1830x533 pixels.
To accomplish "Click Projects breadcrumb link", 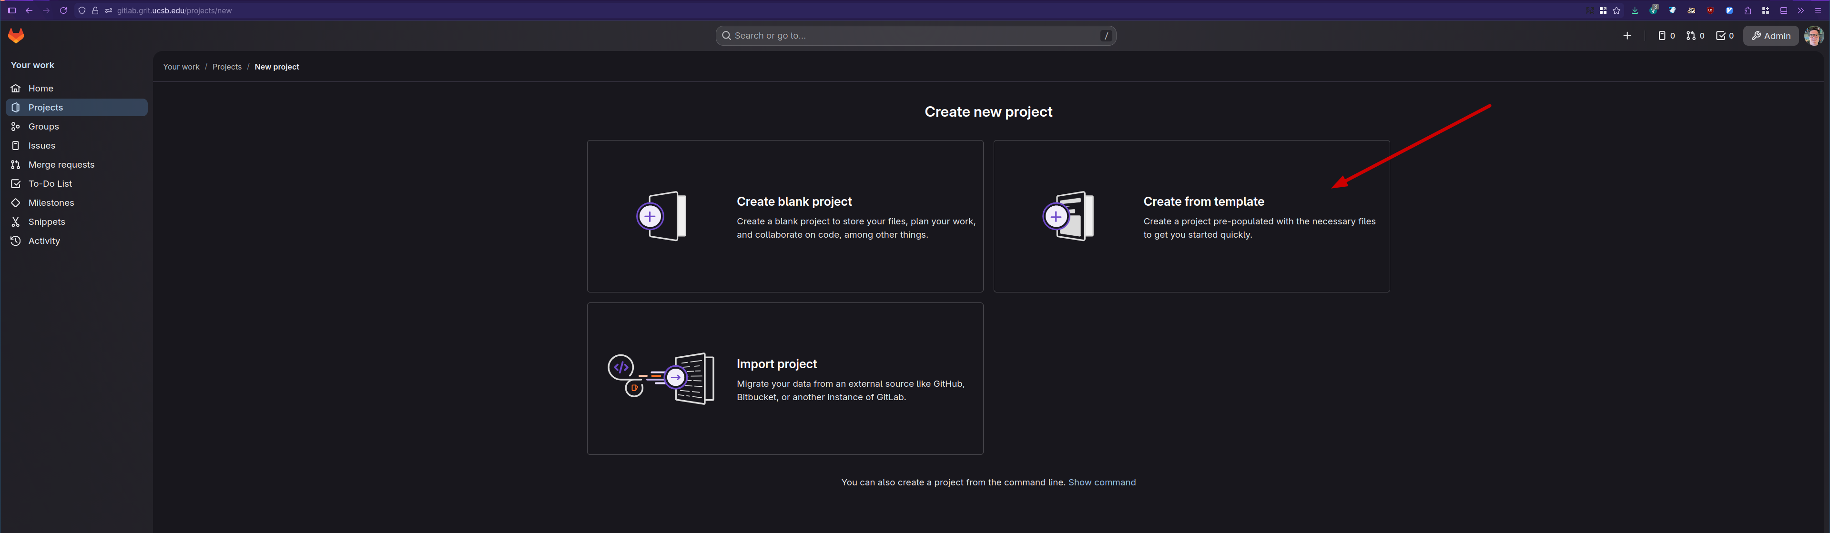I will coord(227,67).
